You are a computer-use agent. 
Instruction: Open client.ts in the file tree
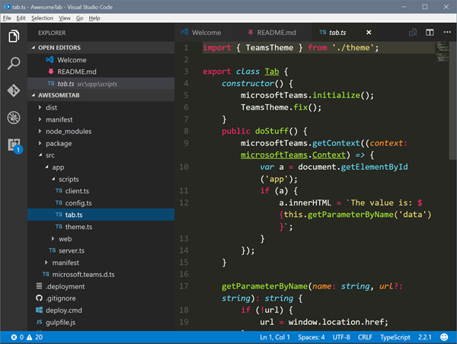tap(101, 191)
